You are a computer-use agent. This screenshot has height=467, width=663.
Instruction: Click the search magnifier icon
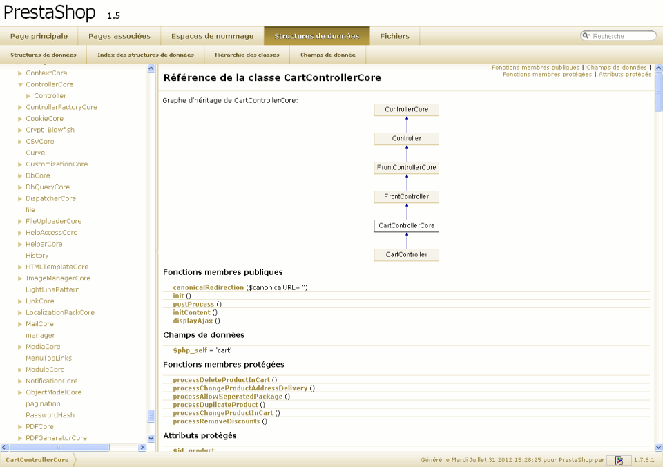(586, 36)
